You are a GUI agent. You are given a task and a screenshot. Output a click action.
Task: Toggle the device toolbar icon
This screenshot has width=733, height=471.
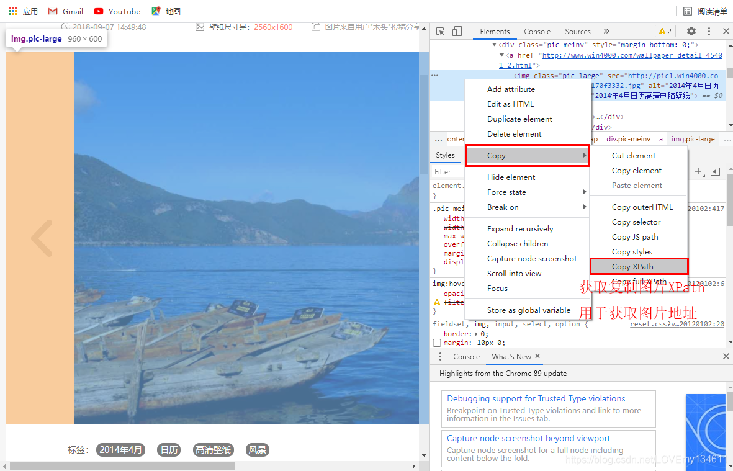[457, 31]
